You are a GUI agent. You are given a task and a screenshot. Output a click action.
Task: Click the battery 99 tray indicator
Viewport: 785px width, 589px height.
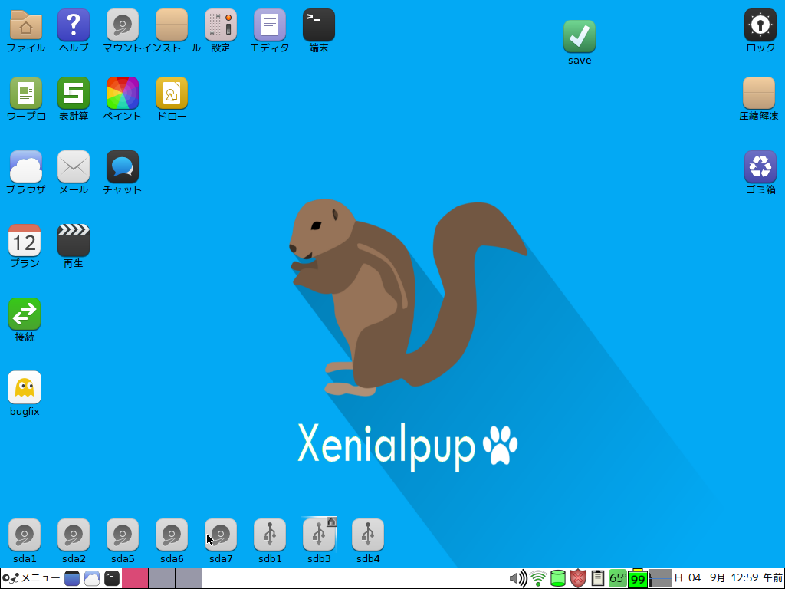(638, 578)
